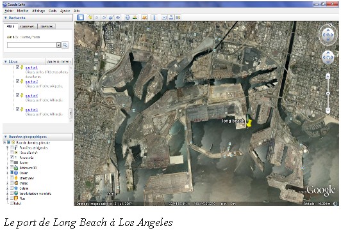Open the Affichage menu

(38, 11)
